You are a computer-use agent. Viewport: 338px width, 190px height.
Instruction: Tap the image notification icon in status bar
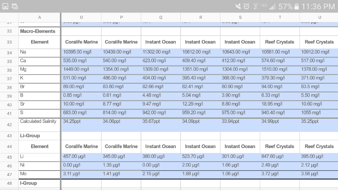click(x=5, y=6)
